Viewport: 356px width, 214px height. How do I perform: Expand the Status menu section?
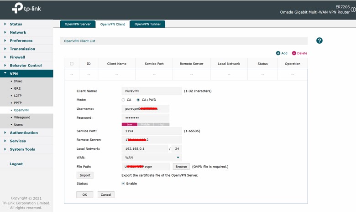tap(26, 24)
